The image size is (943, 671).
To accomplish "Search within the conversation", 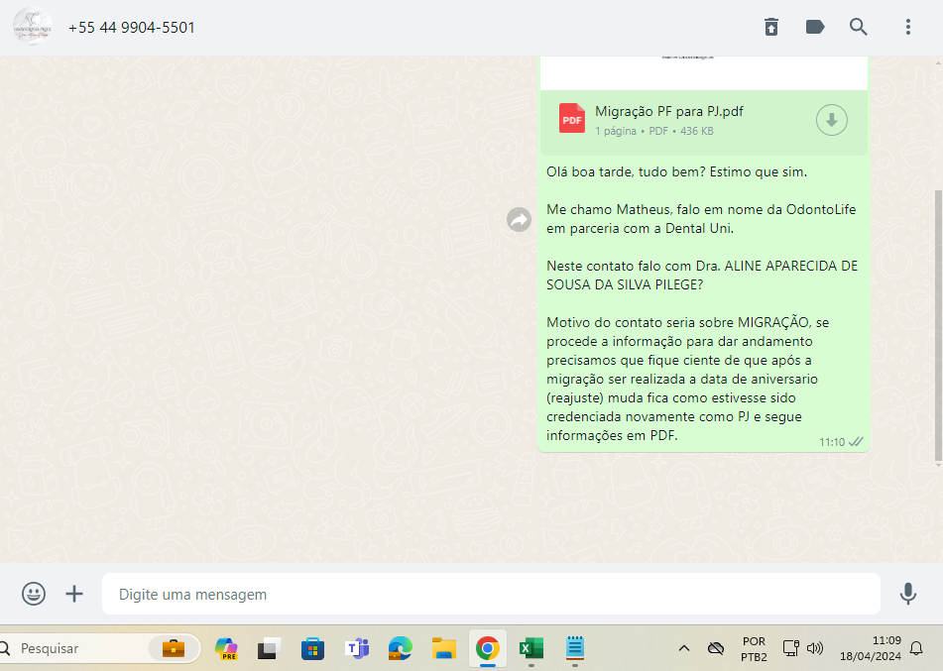I will [858, 27].
